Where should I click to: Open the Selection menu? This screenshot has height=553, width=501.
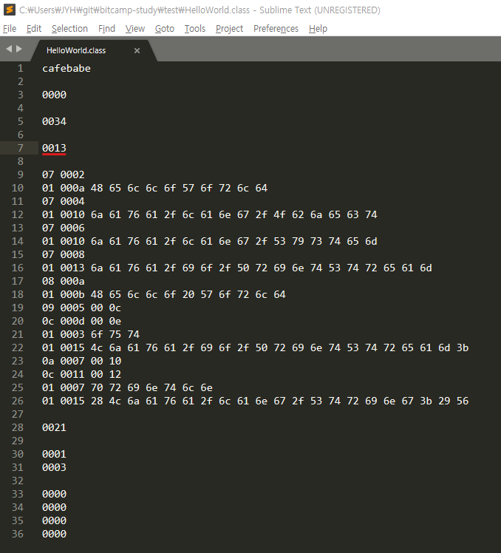(69, 29)
